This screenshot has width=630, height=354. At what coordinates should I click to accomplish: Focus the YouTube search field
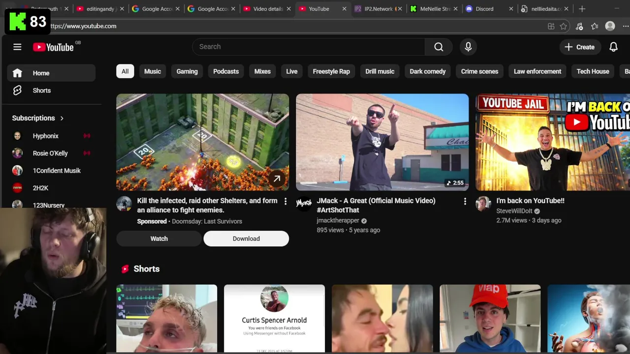coord(309,47)
